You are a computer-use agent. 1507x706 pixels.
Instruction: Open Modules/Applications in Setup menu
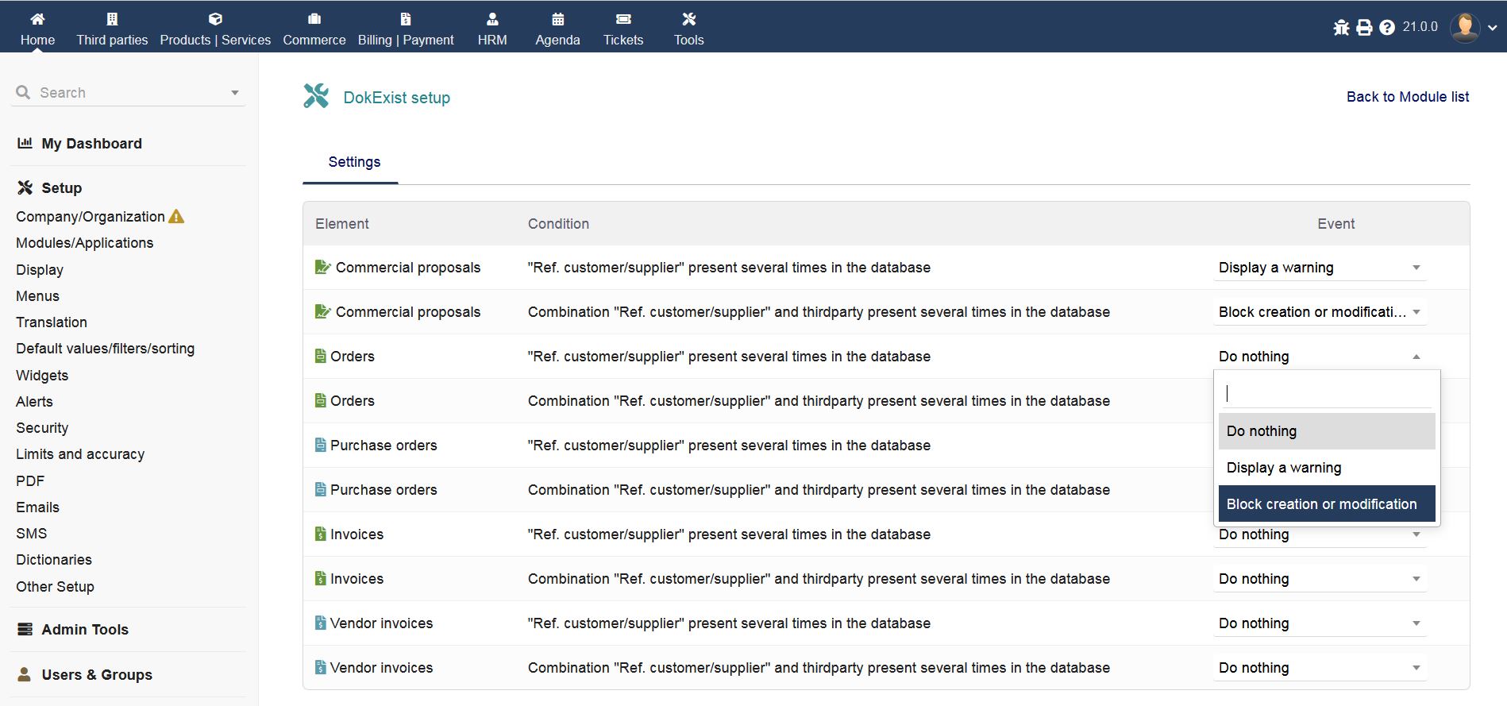(85, 243)
